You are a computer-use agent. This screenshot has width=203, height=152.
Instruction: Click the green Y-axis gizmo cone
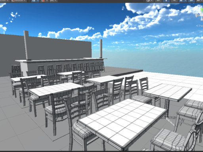(x=202, y=10)
